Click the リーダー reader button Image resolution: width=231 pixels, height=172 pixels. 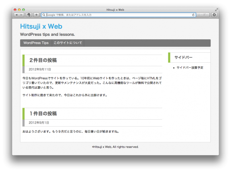point(203,15)
